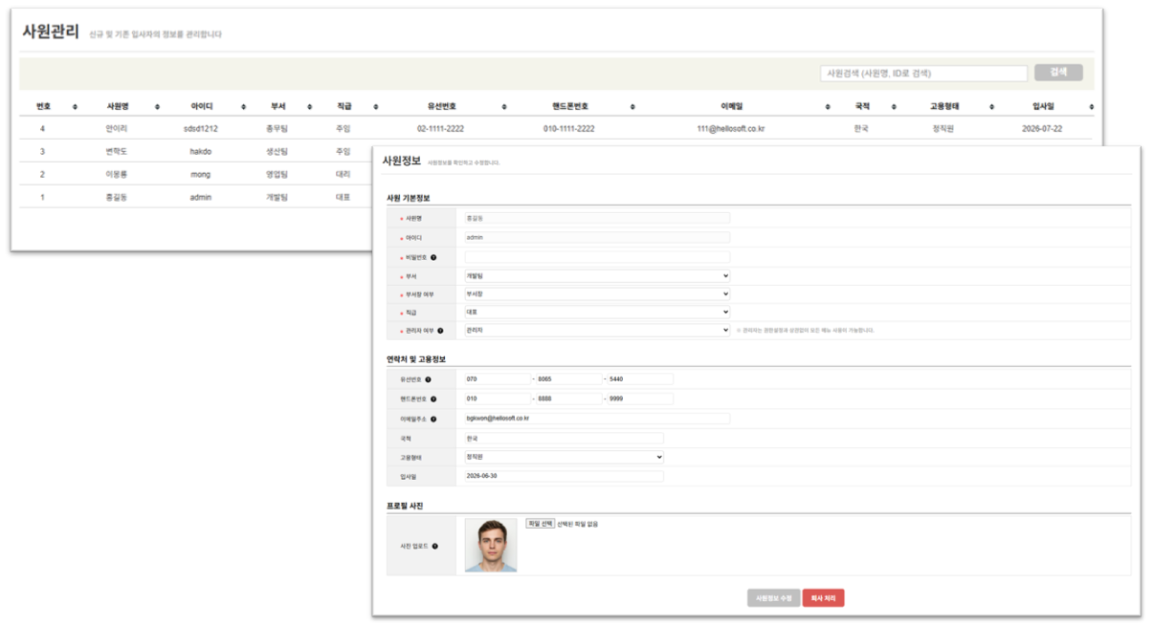Show the help icon beside 이메일주소
This screenshot has height=626, width=1153.
pos(433,419)
